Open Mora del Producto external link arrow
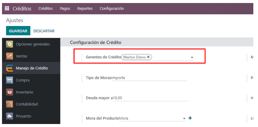 (190, 118)
